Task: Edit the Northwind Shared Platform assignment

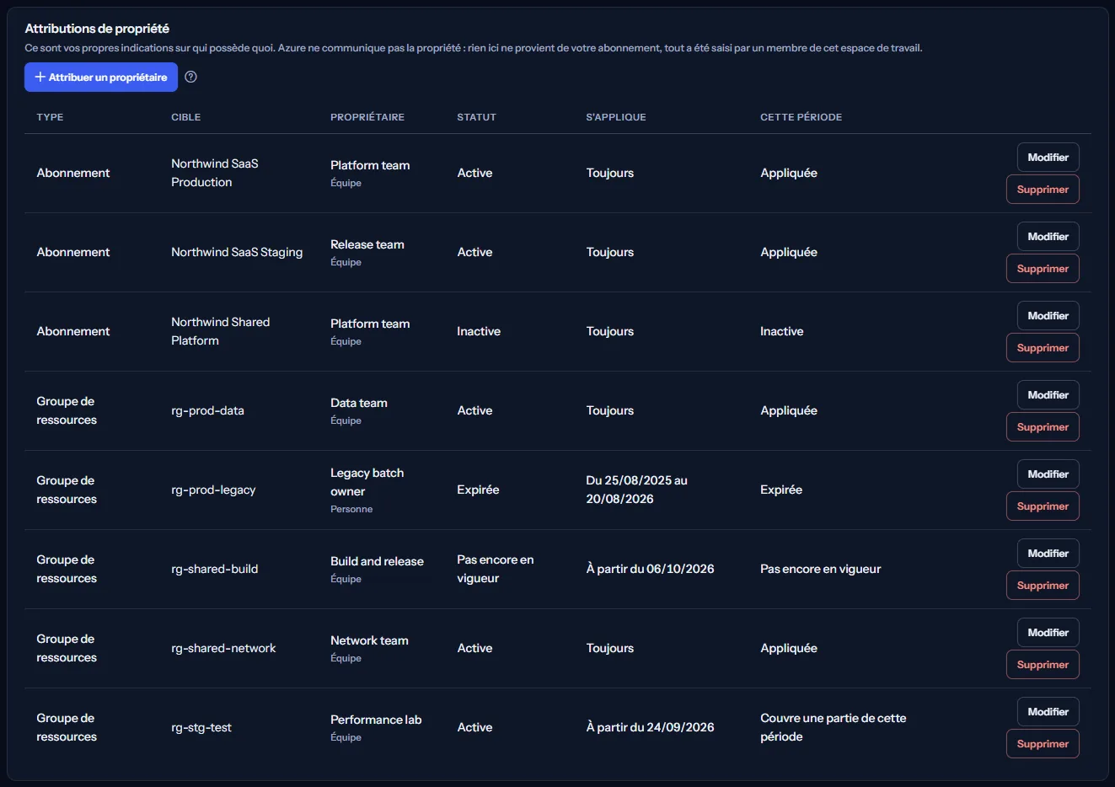Action: click(1048, 316)
